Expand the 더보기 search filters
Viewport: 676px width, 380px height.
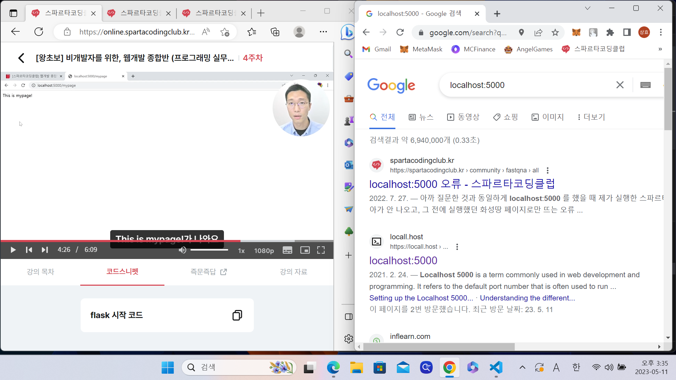(x=591, y=117)
